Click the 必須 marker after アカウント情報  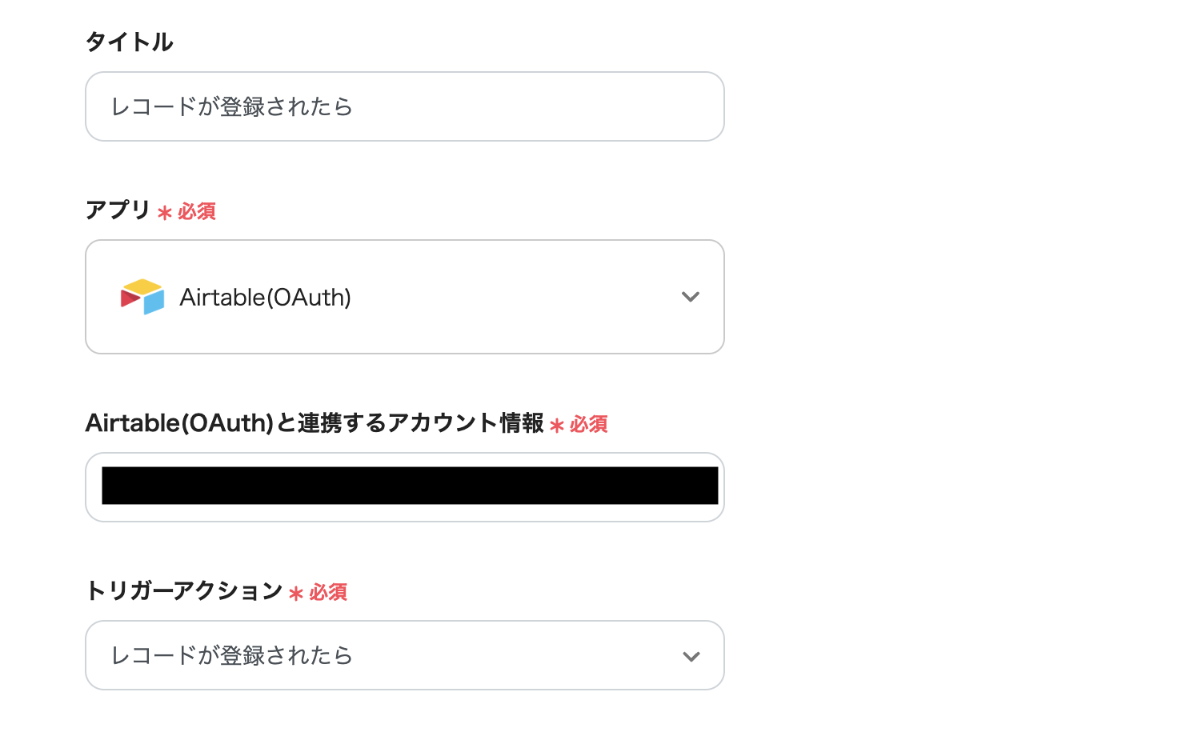589,424
